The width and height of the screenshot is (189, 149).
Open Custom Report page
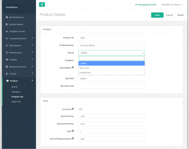coord(16,24)
